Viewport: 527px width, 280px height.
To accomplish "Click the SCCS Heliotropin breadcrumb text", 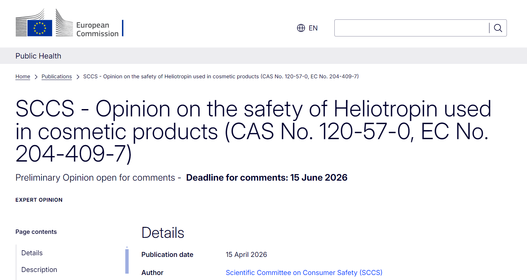I will point(221,77).
